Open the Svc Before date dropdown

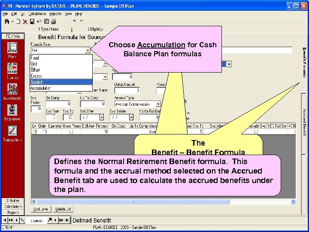tap(131, 117)
